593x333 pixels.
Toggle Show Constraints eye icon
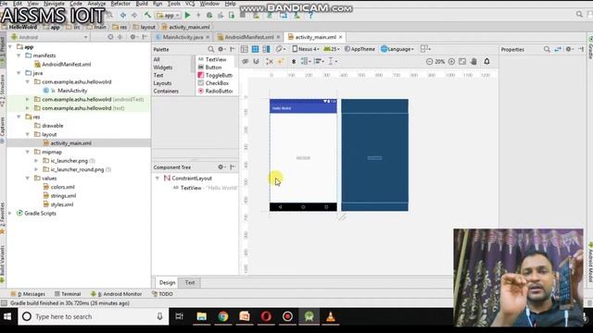[x=245, y=61]
